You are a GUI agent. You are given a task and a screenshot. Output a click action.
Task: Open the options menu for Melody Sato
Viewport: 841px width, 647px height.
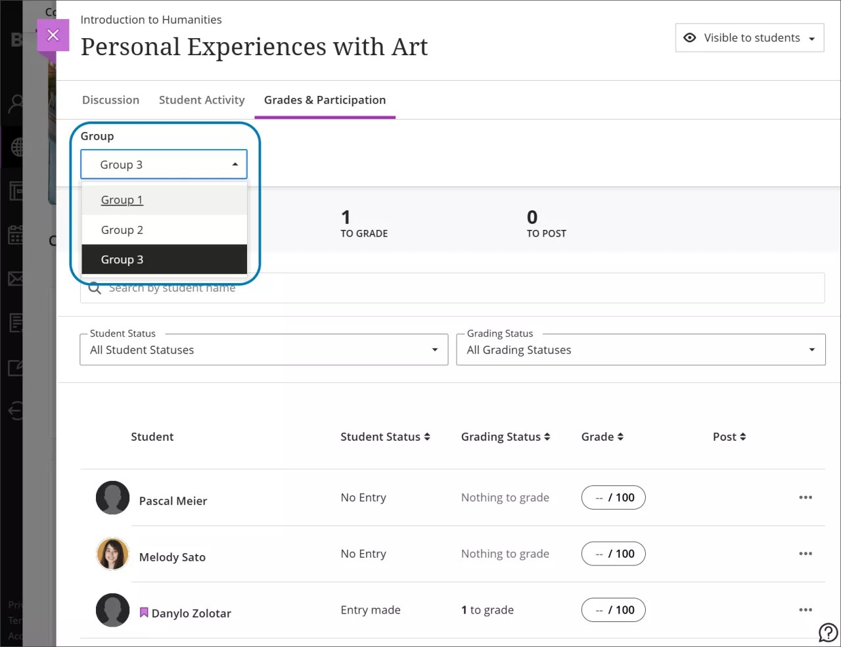(x=806, y=554)
